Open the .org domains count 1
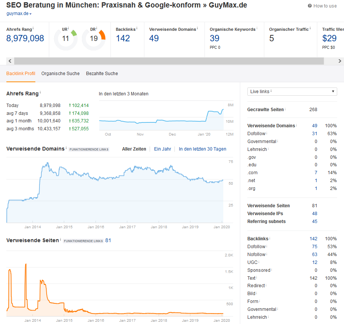The image size is (344, 324). 316,188
